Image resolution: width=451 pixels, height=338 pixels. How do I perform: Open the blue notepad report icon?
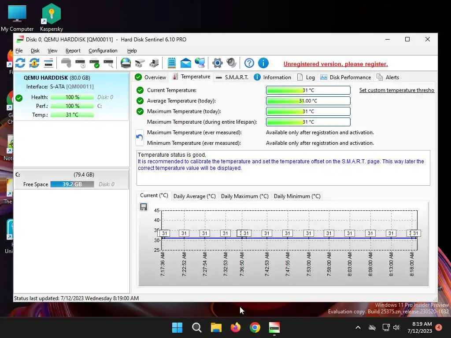[x=171, y=63]
